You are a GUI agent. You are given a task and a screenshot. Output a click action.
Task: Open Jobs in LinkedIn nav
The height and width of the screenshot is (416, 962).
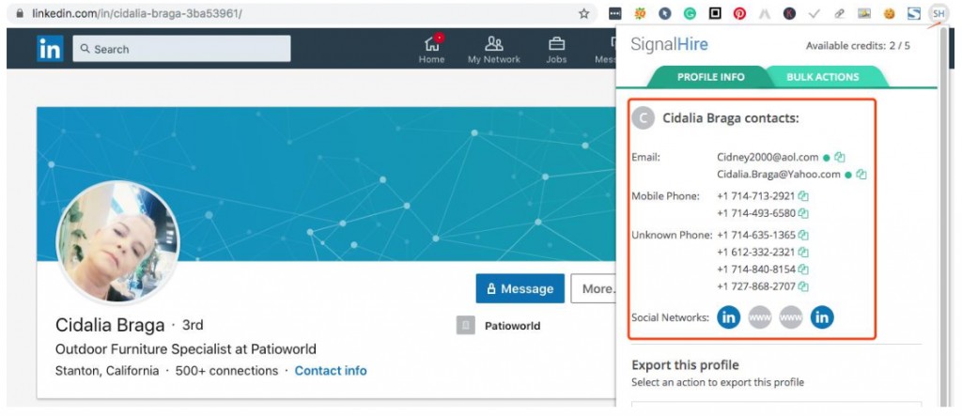556,49
